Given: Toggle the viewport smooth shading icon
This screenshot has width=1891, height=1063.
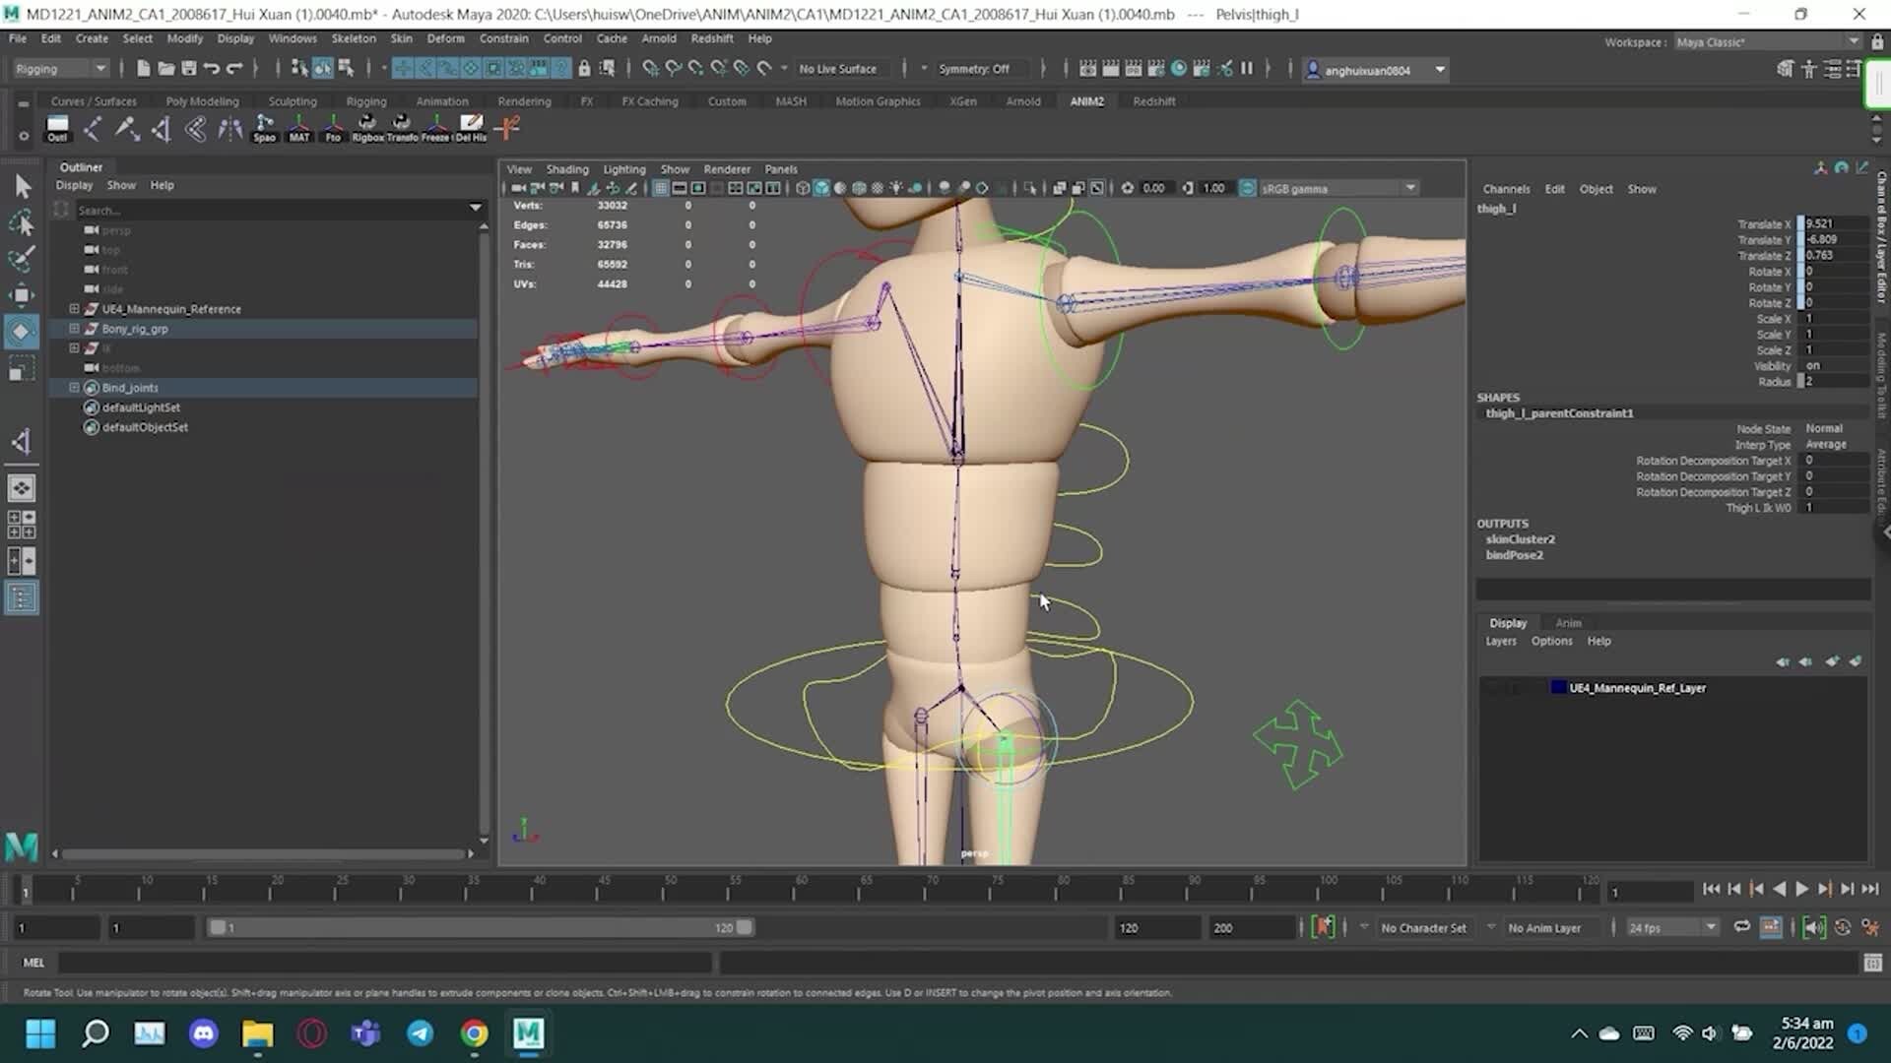Looking at the screenshot, I should point(821,188).
